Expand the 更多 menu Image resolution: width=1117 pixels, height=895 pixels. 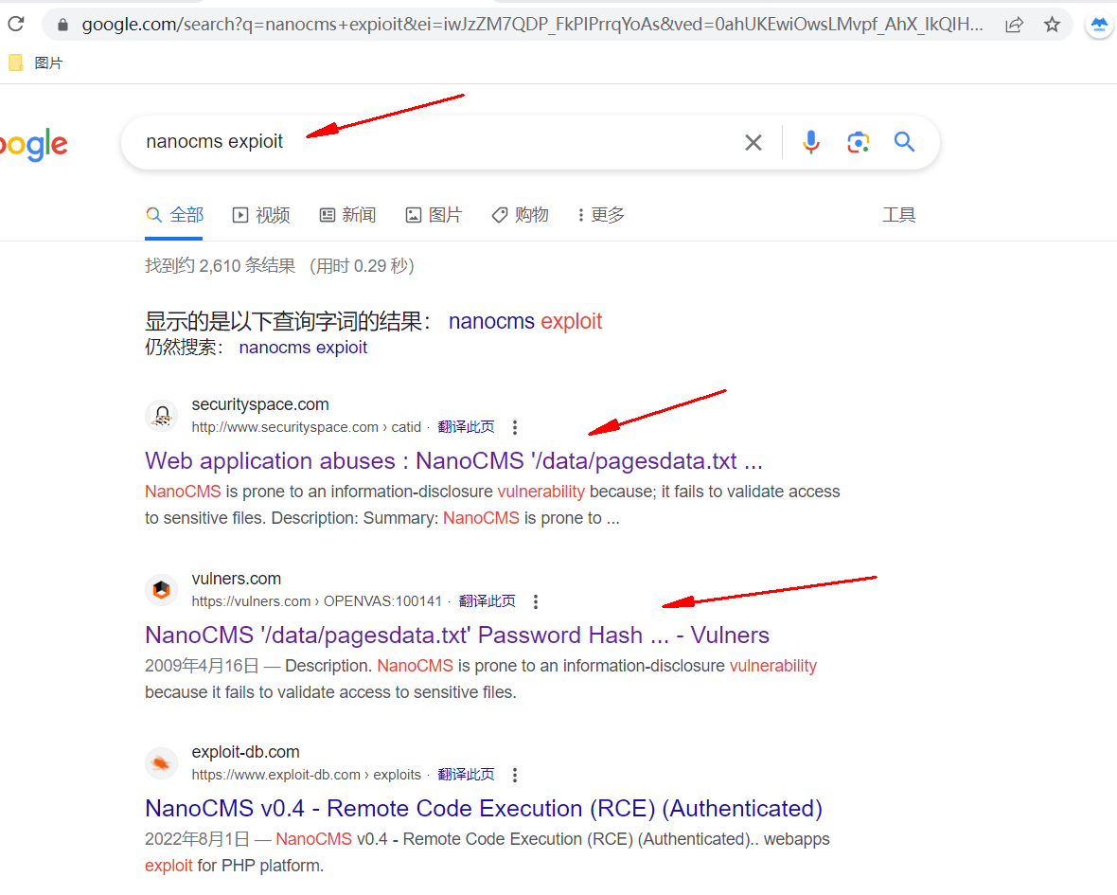(601, 214)
